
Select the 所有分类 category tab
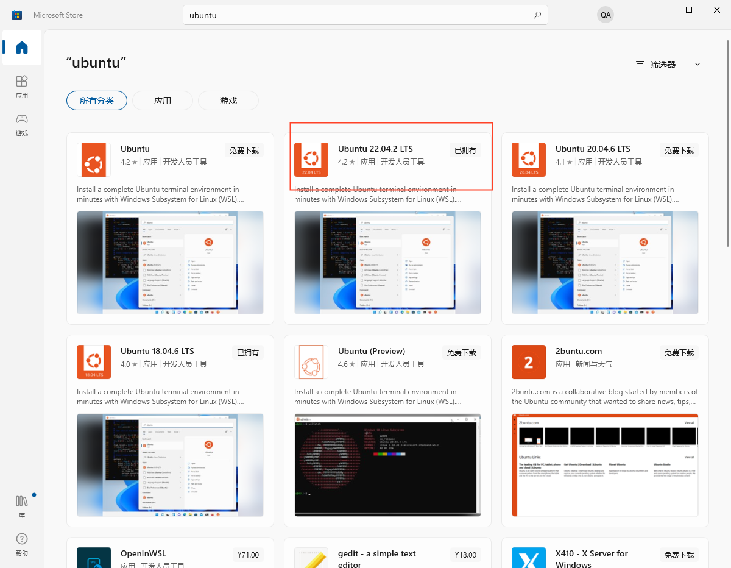(x=97, y=101)
